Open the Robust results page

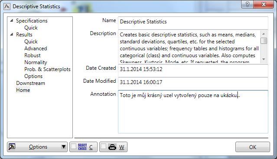pyautogui.click(x=33, y=55)
